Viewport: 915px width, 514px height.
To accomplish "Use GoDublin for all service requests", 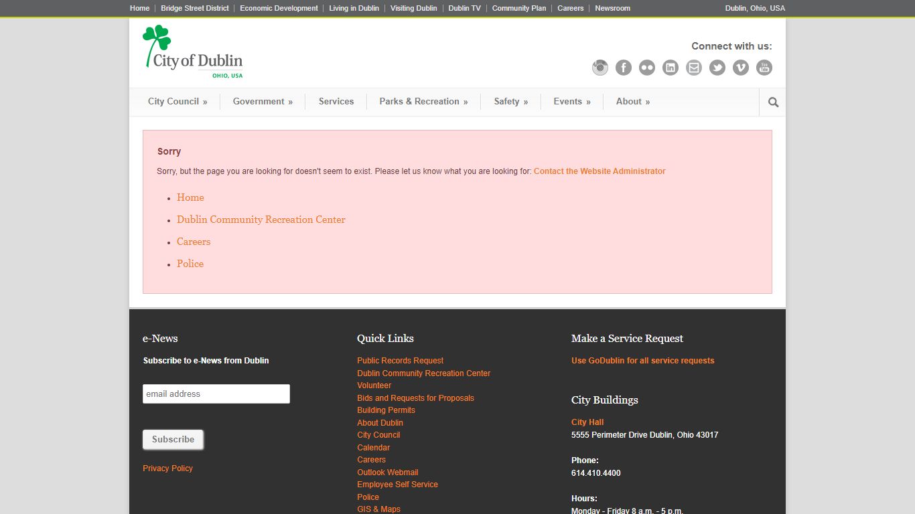I will click(x=642, y=361).
